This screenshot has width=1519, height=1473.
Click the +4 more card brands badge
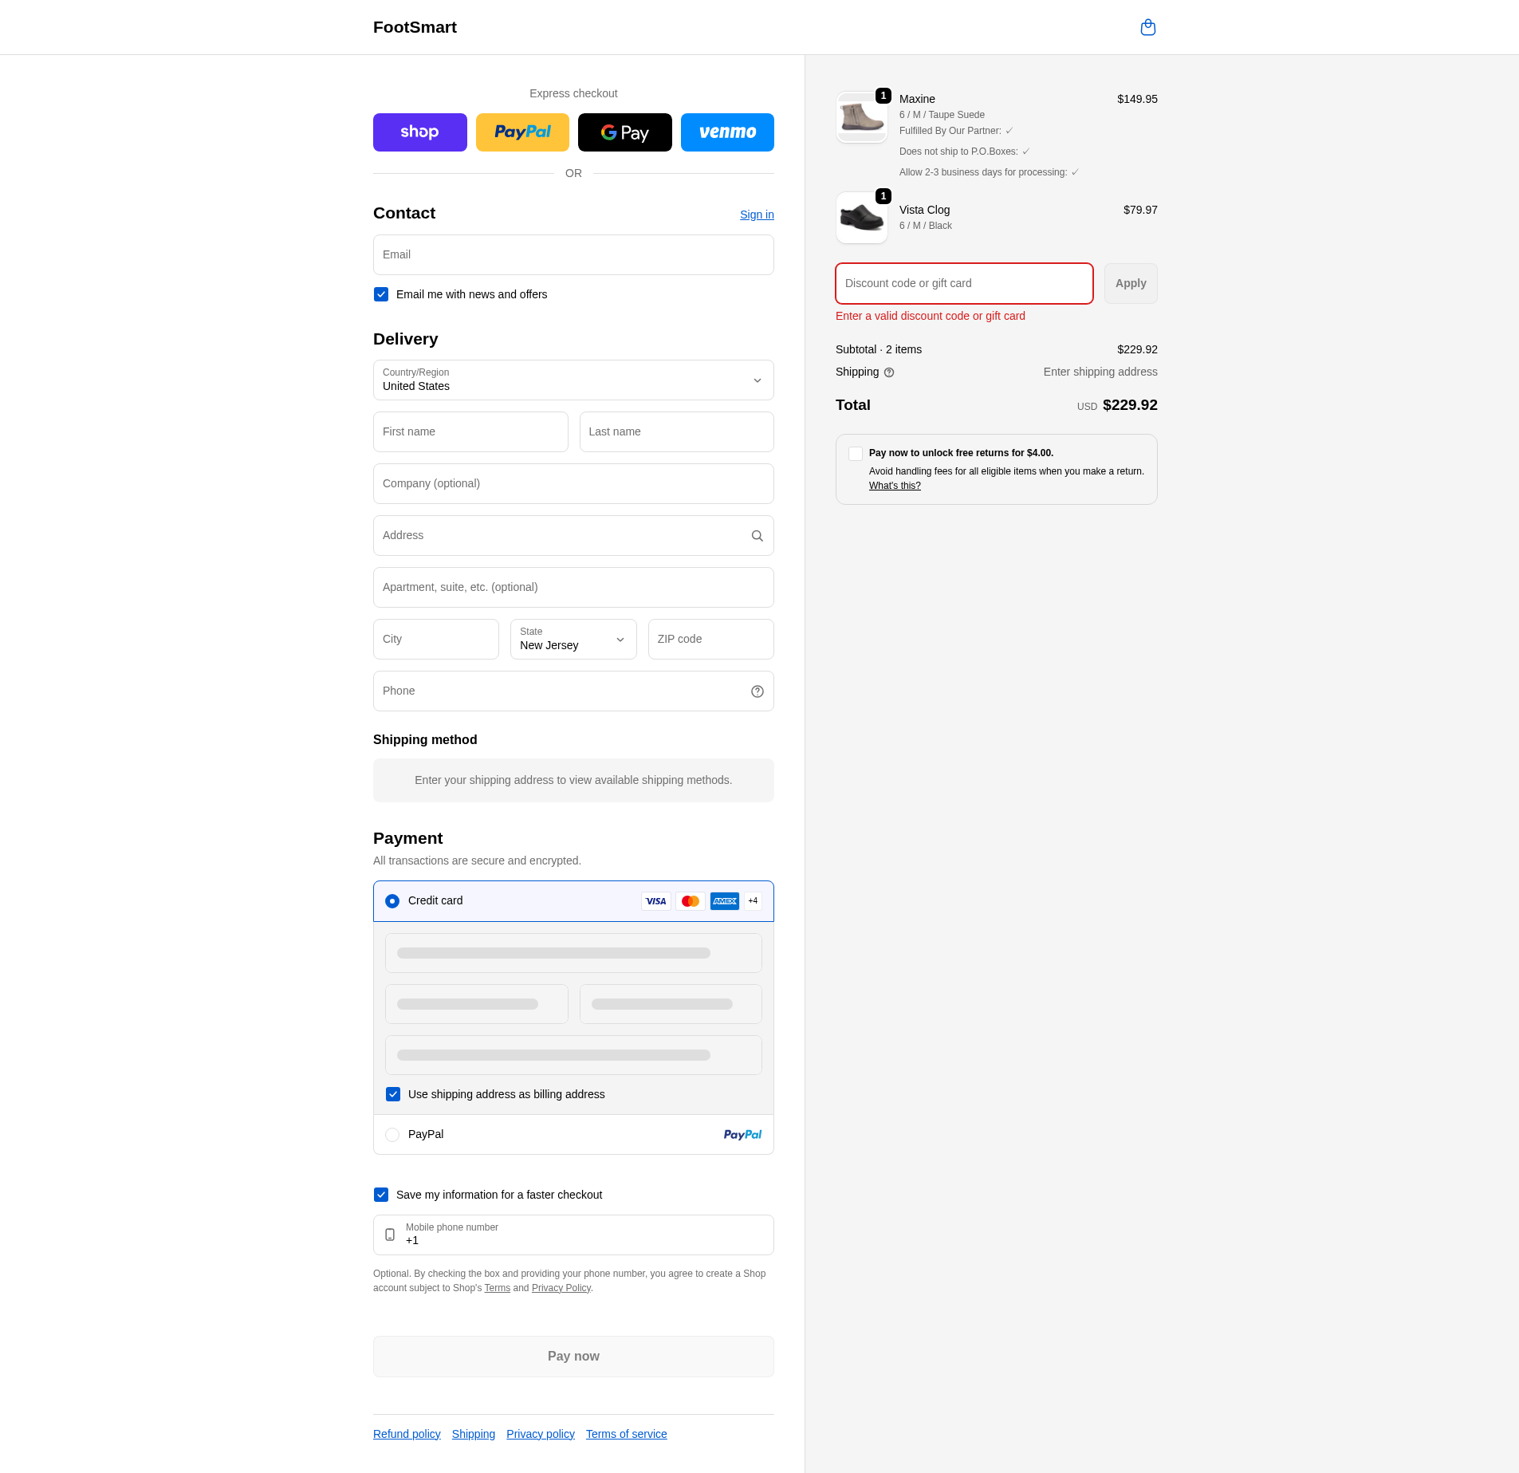pyautogui.click(x=753, y=901)
